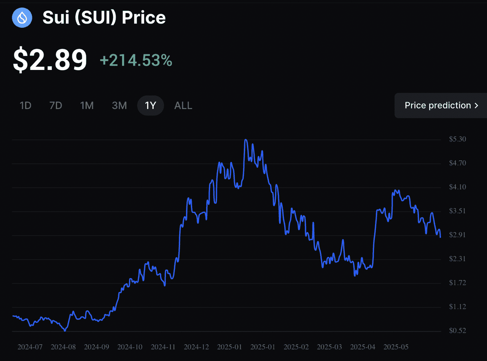The image size is (487, 361).
Task: Click the $5.30 y-axis label
Action: click(457, 139)
